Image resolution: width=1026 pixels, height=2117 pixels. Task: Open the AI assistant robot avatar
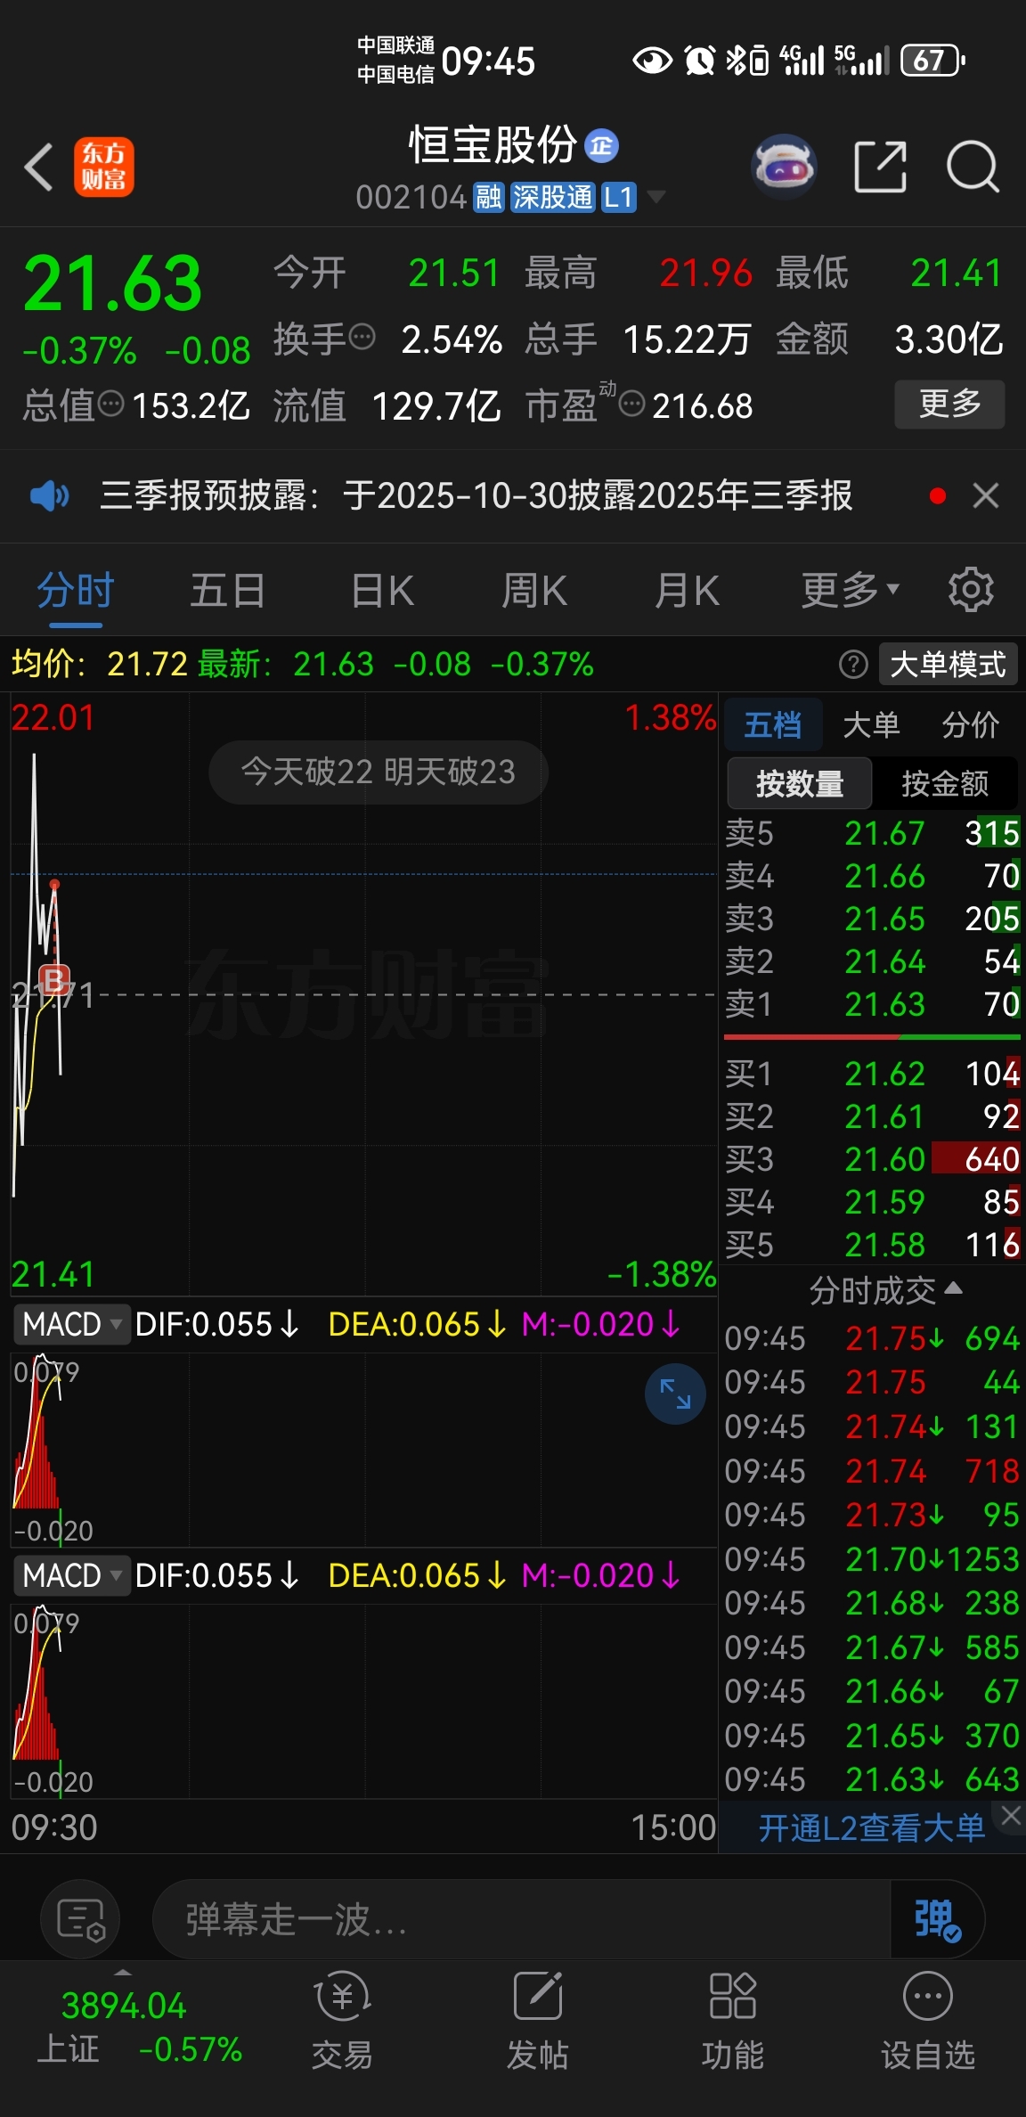point(784,166)
